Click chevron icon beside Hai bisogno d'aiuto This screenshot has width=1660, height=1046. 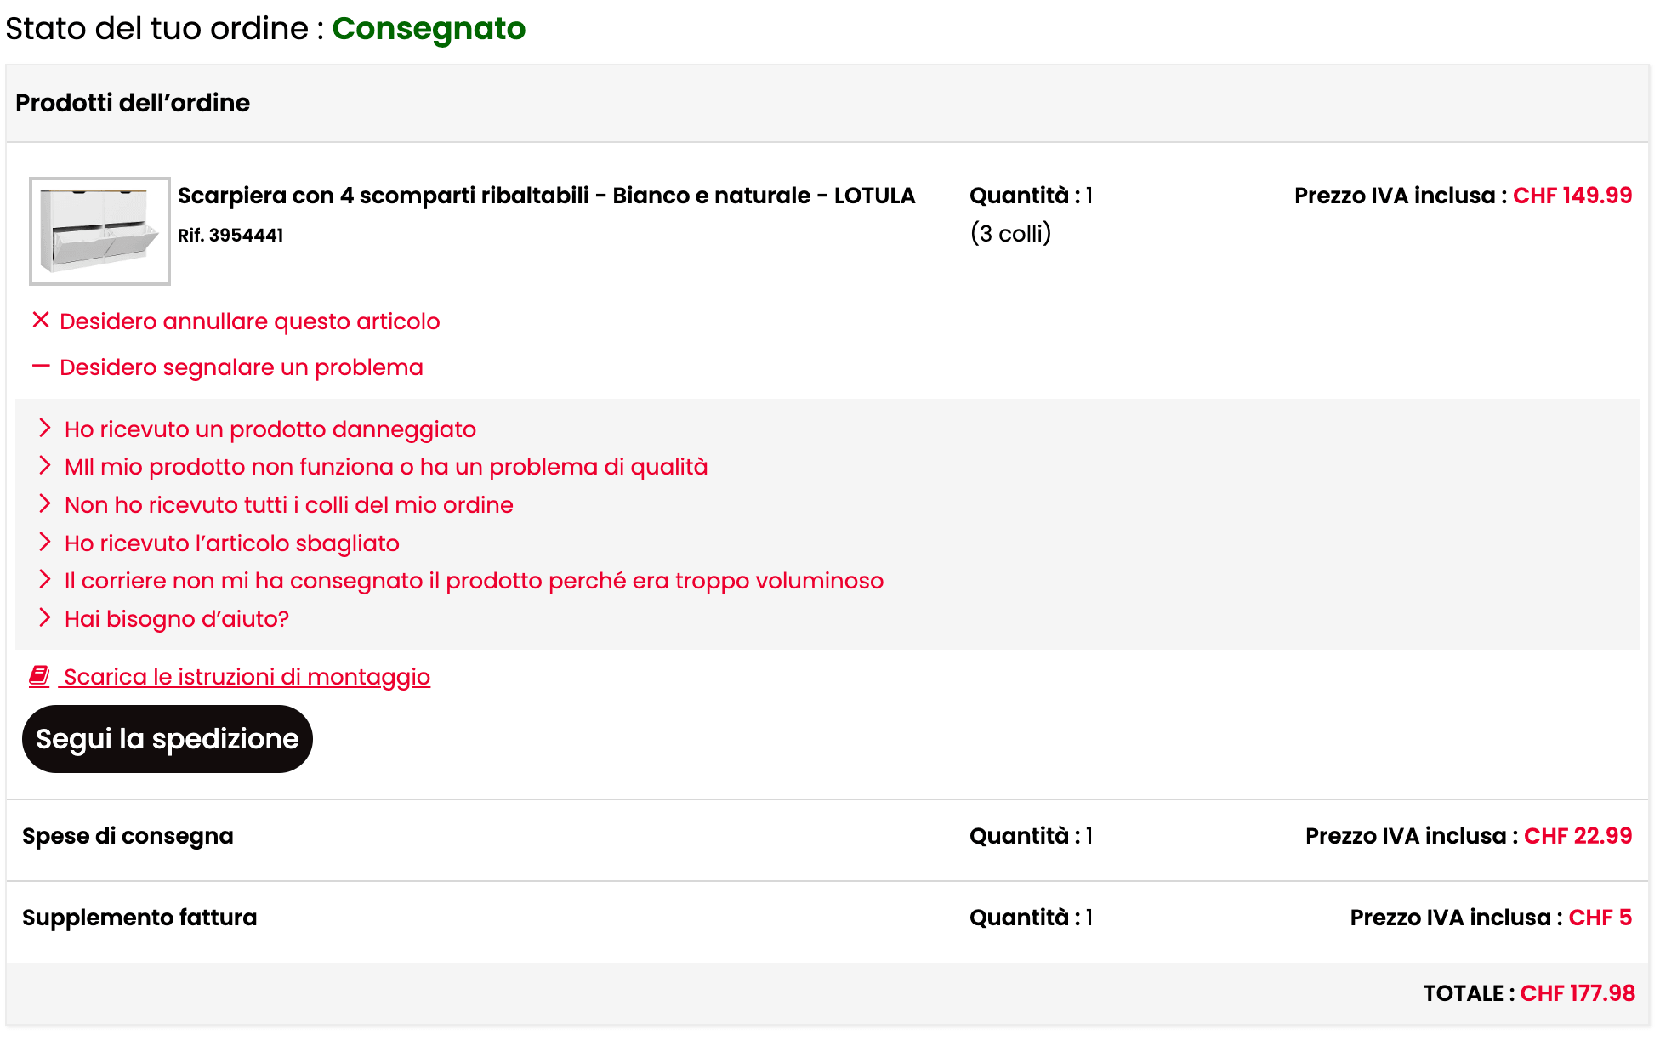pyautogui.click(x=45, y=617)
